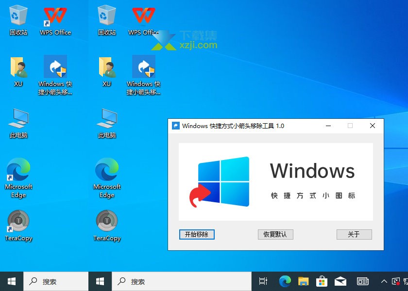408x291 pixels.
Task: Open Start menu at taskbar's far edge
Action: pos(12,281)
